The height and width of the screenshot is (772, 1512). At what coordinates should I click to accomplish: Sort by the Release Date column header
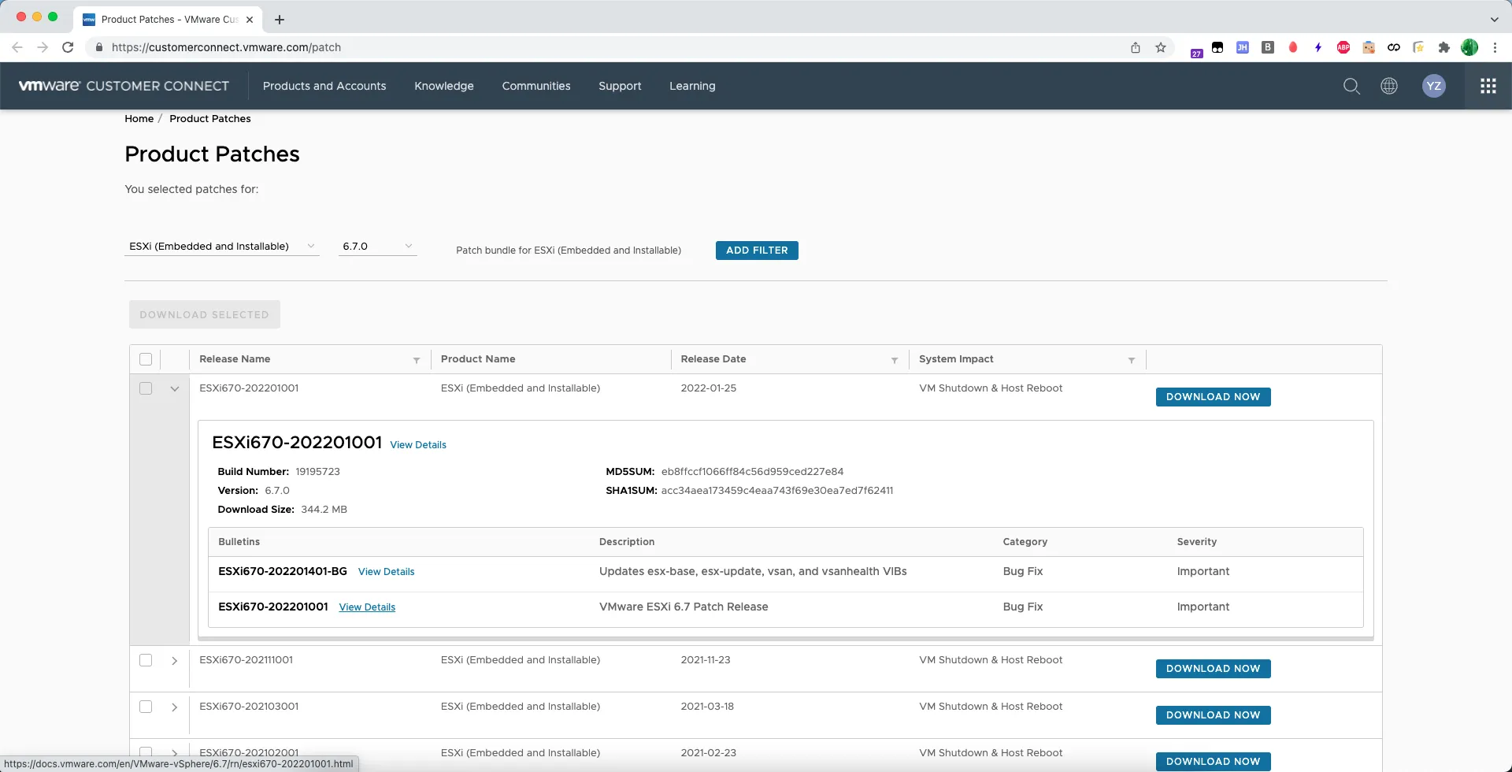pyautogui.click(x=713, y=359)
